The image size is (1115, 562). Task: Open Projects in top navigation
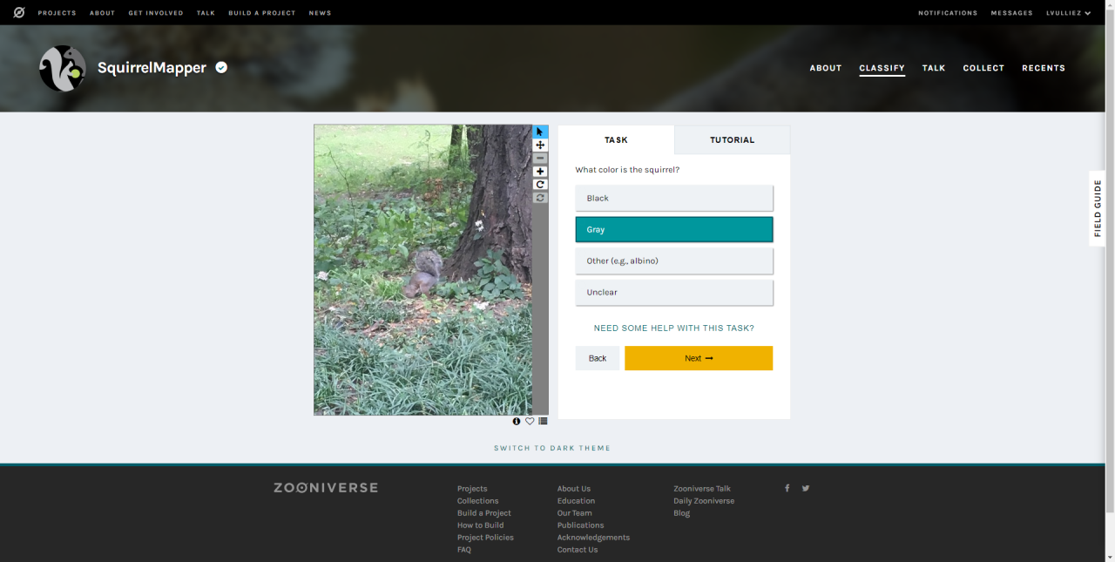point(57,13)
